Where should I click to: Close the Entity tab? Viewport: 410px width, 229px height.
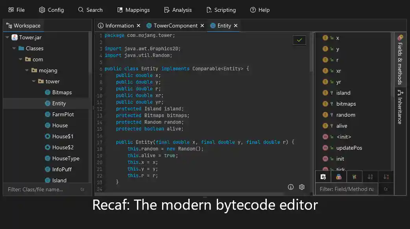pos(236,26)
